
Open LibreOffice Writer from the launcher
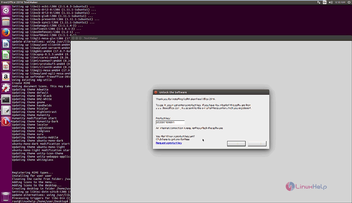coord(6,44)
